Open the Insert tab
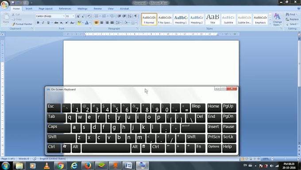This screenshot has width=301, height=170. [29, 9]
